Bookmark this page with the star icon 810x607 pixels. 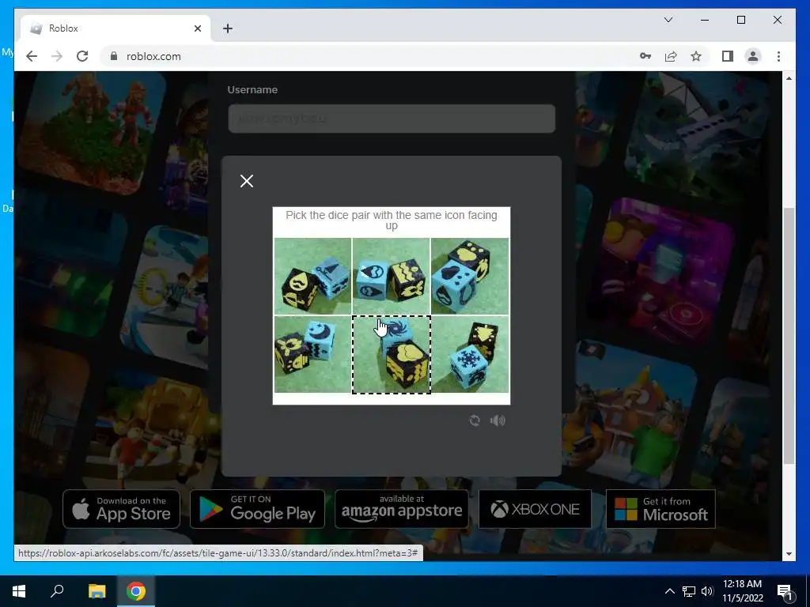(x=696, y=56)
